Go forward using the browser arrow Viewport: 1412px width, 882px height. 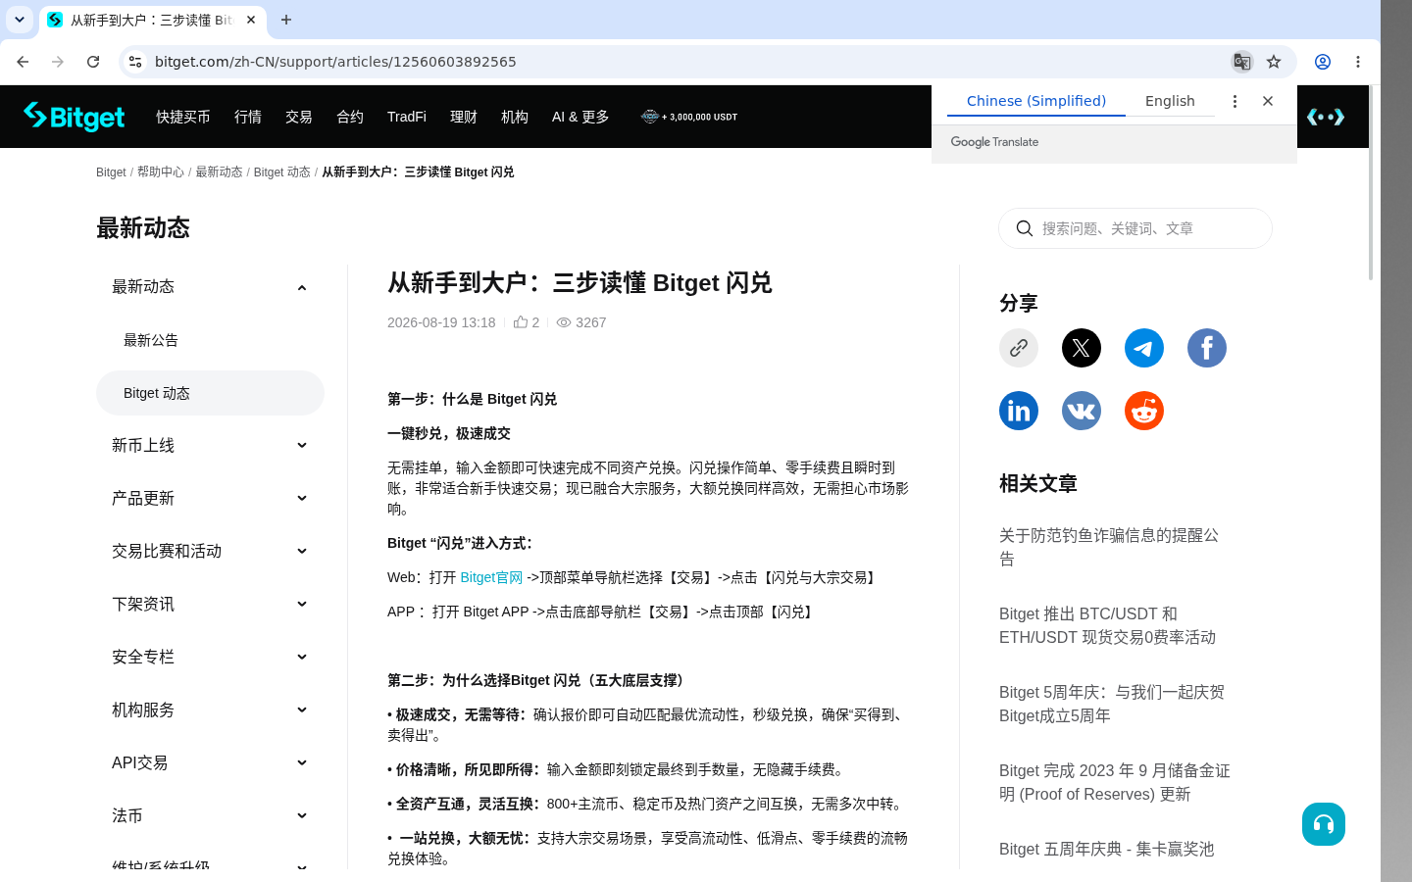click(58, 62)
